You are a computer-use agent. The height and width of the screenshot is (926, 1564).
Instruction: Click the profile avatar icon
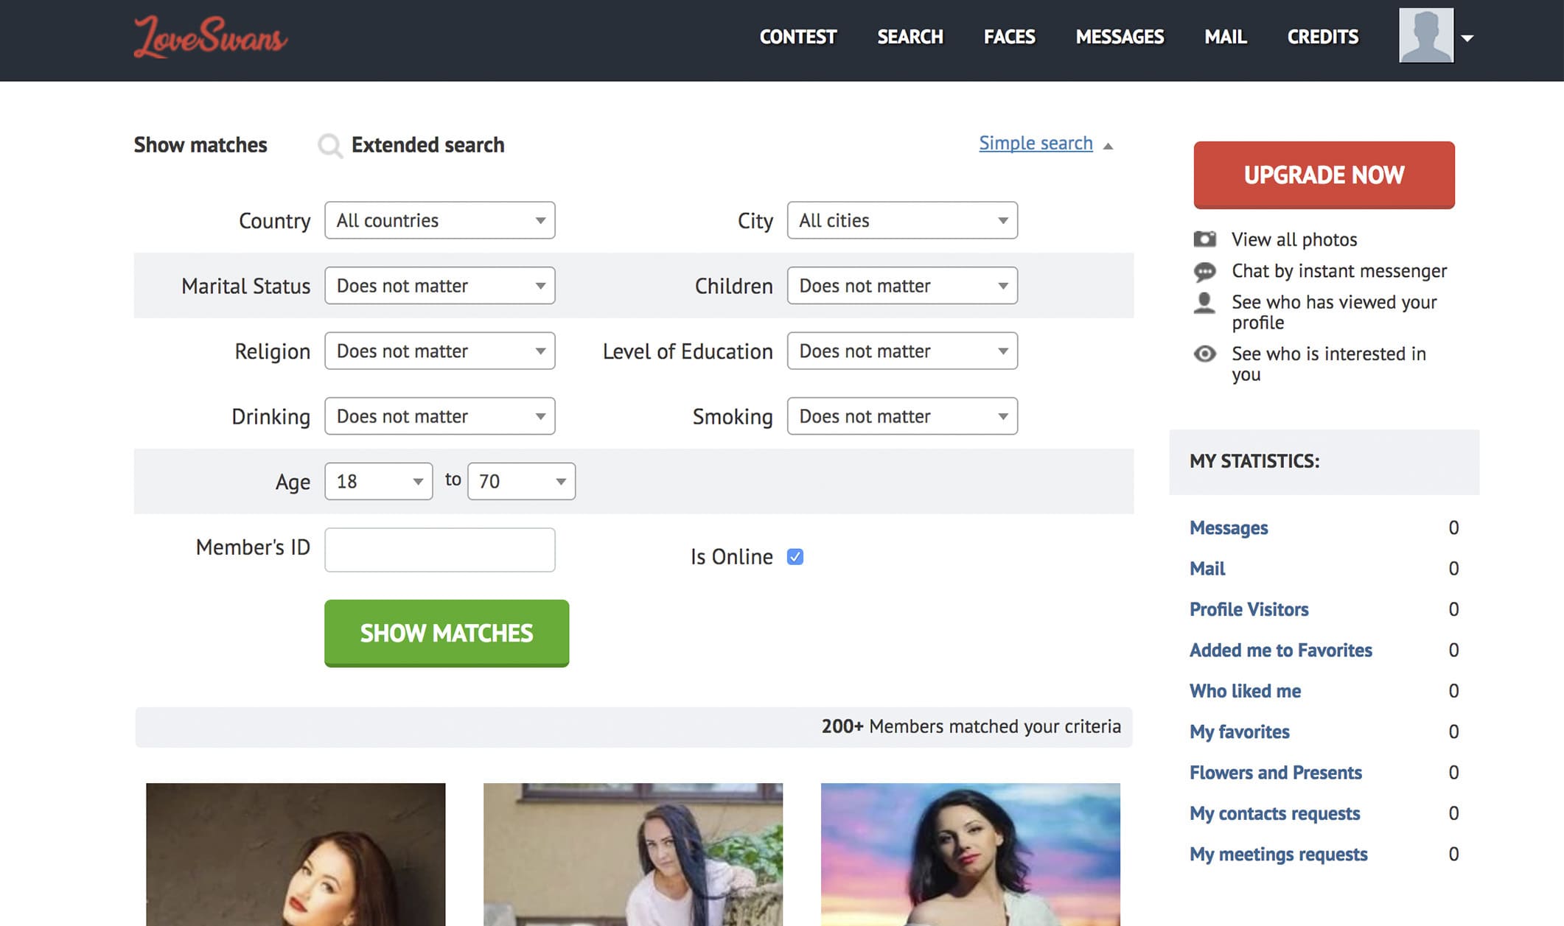tap(1425, 35)
